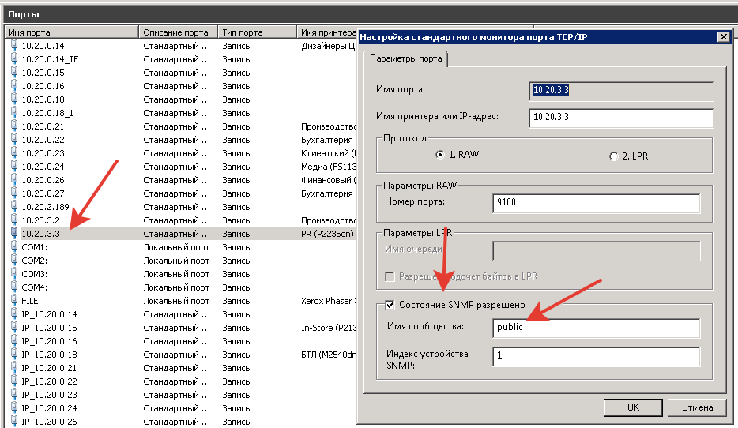Select port icon of 10.20.0.18_1
Screen dimensions: 738x428
click(x=14, y=113)
